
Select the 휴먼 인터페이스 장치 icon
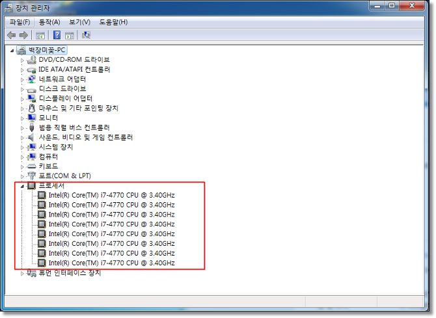(32, 273)
